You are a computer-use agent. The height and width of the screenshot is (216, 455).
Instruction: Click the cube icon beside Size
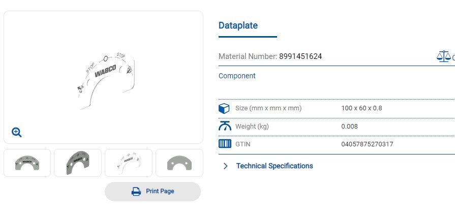(224, 108)
